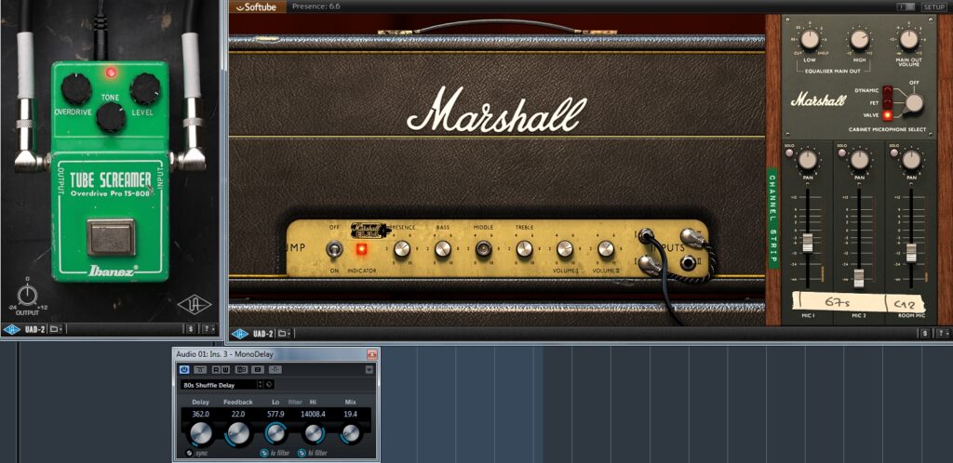The width and height of the screenshot is (953, 463).
Task: Click the side-chain icon in MonoDelay toolbar
Action: (275, 369)
